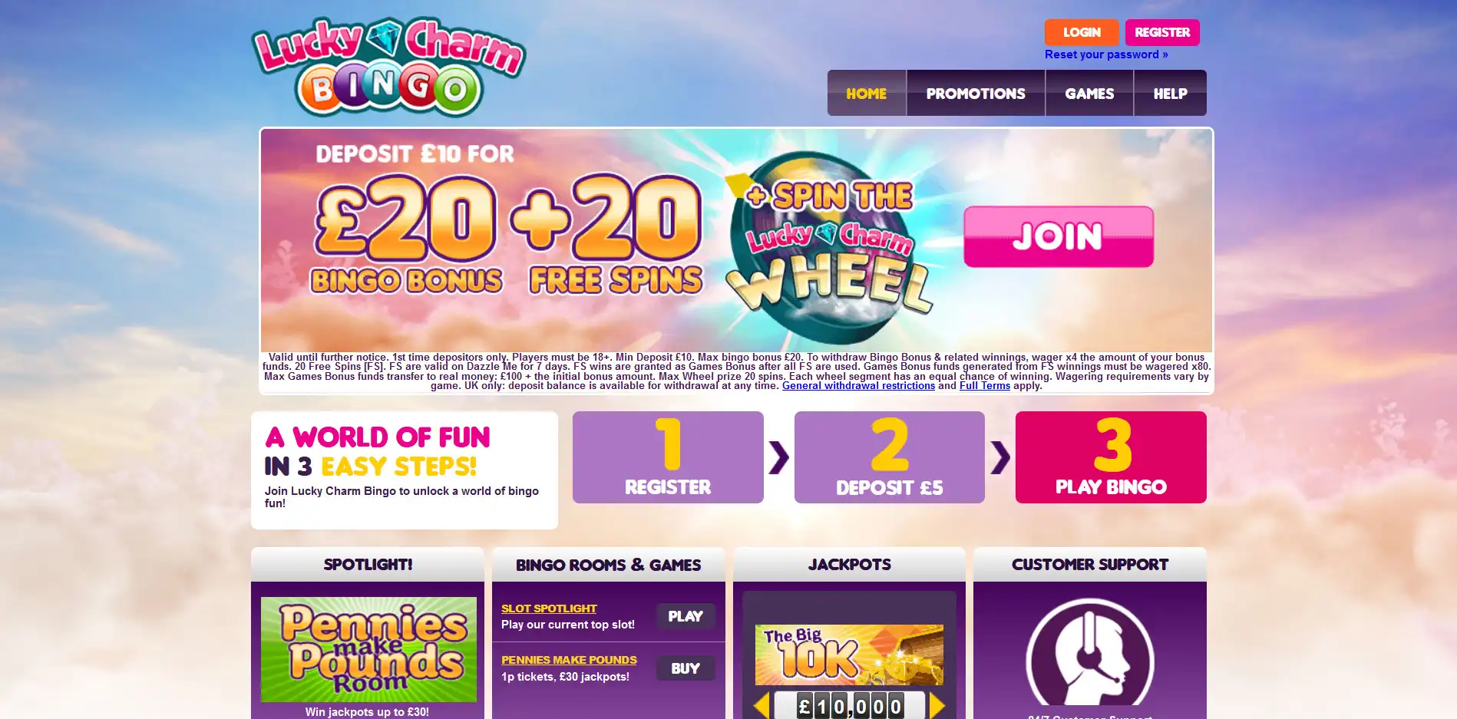Viewport: 1457px width, 719px height.
Task: Click the left jackpot arrow
Action: coord(761,706)
